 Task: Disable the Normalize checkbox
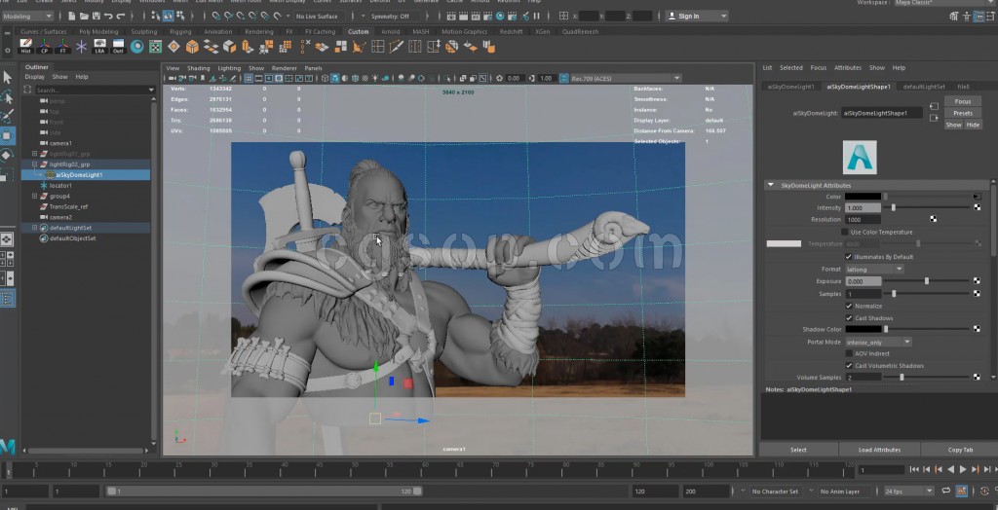[848, 306]
